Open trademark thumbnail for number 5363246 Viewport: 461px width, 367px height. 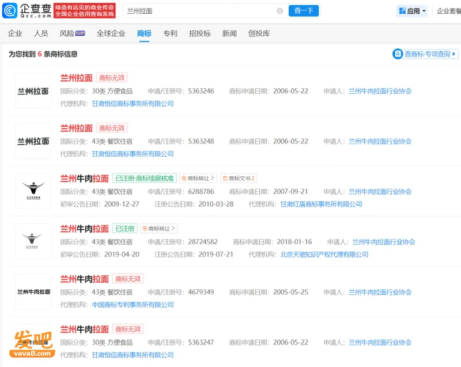pyautogui.click(x=33, y=91)
